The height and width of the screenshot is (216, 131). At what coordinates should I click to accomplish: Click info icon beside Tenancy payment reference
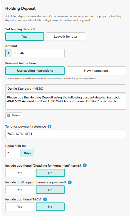click(49, 126)
